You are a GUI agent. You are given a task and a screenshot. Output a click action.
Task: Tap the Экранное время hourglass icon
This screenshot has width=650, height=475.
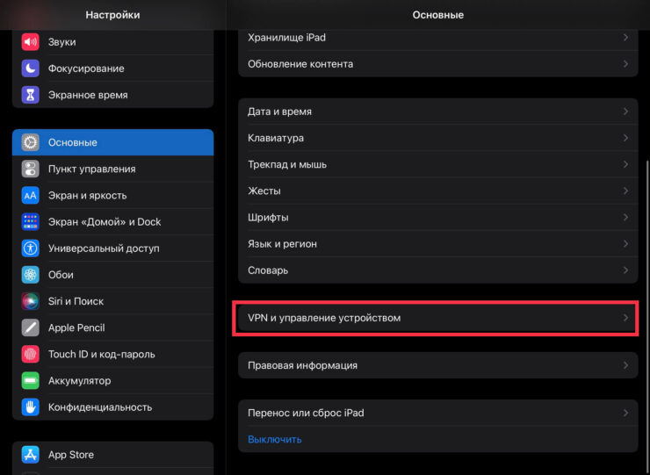30,95
